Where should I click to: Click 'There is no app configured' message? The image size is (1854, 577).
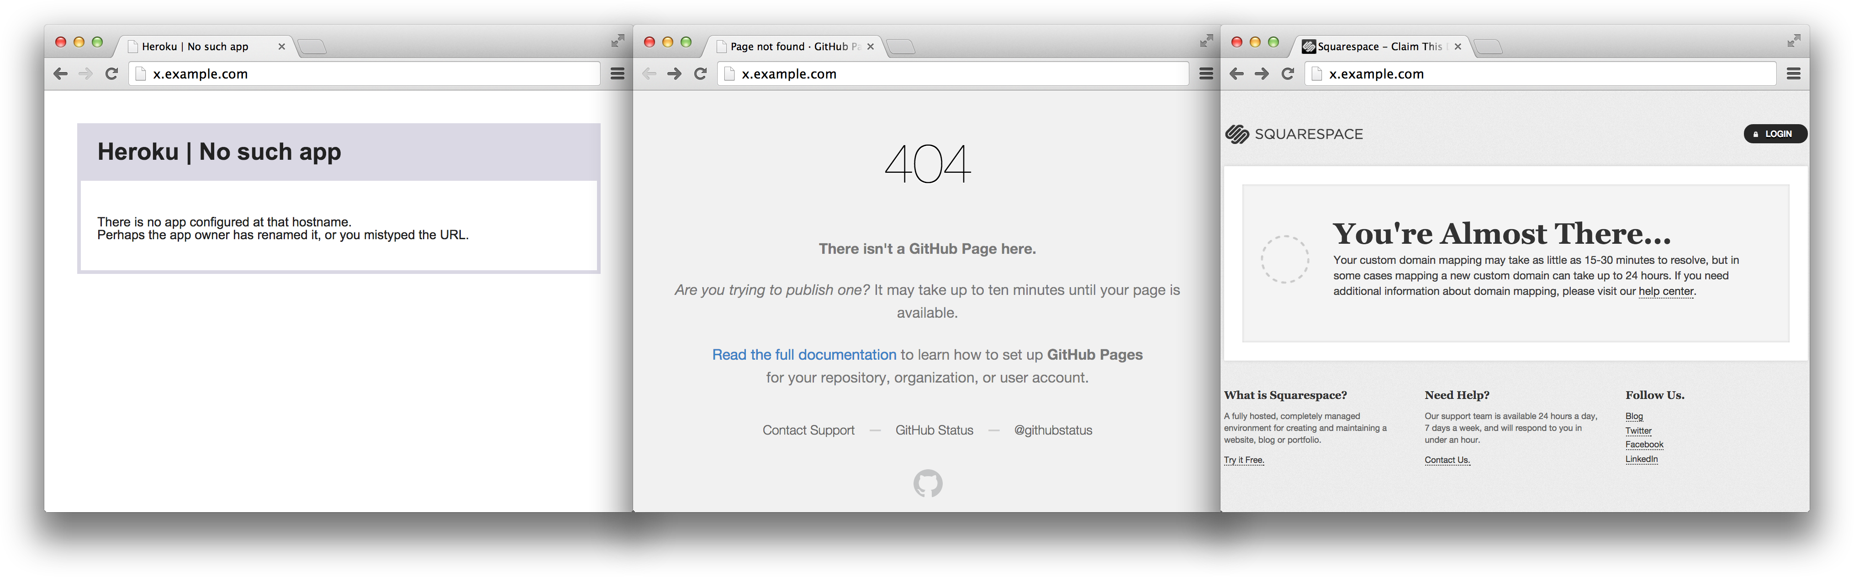click(x=224, y=222)
